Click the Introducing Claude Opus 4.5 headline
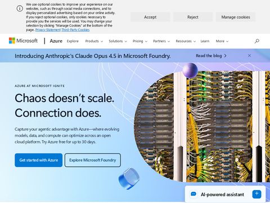 coord(93,56)
